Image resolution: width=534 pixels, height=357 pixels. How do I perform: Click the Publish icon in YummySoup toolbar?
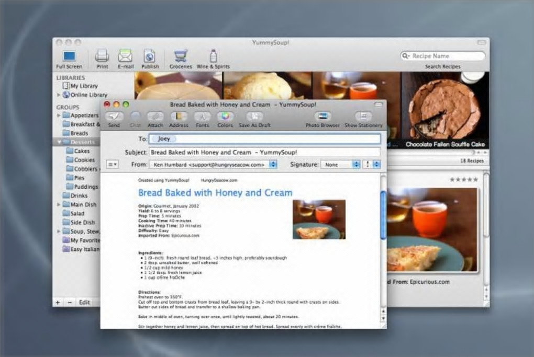point(150,56)
